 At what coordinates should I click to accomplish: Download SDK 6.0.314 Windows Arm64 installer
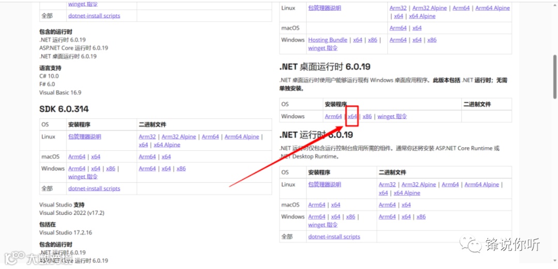point(77,168)
